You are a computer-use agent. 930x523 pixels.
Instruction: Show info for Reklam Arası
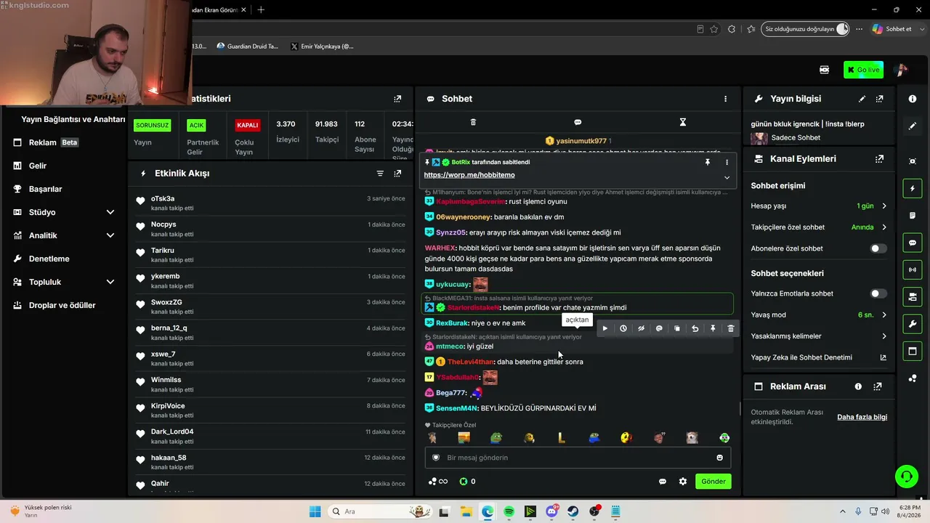[858, 386]
